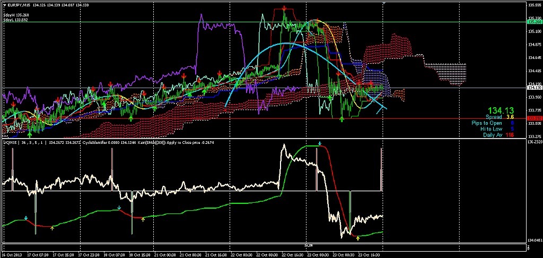Select the rightmost yellow up arrow in indicator window
This screenshot has height=258, width=543.
point(358,238)
